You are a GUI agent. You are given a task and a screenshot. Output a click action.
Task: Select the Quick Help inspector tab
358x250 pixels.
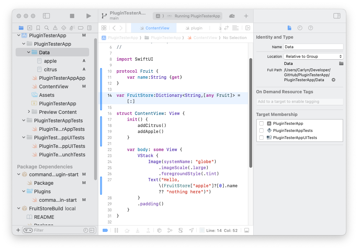[x=310, y=28]
